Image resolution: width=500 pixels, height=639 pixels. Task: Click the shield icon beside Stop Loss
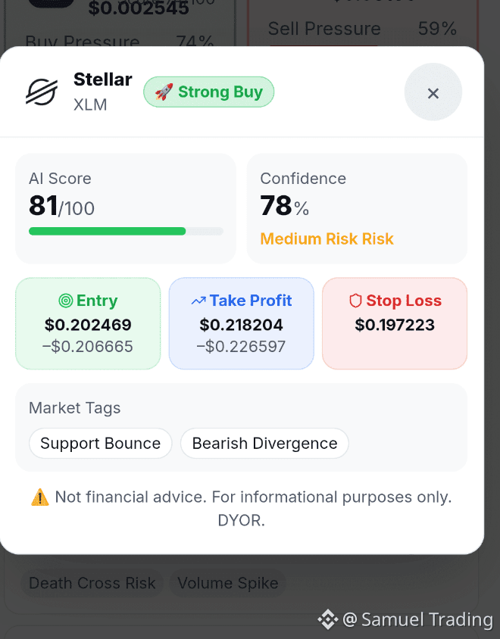355,301
